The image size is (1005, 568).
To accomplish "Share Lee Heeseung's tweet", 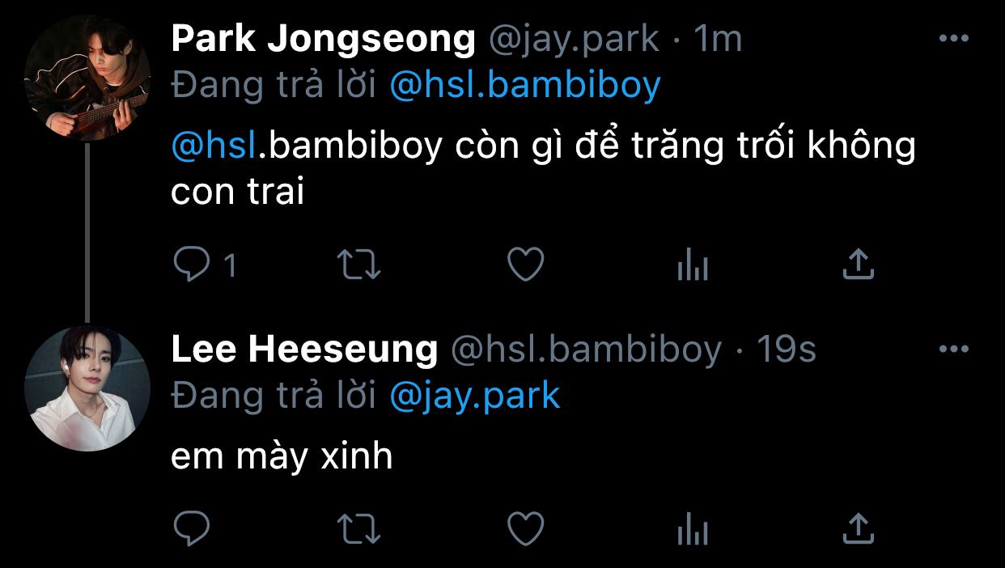I will [858, 530].
